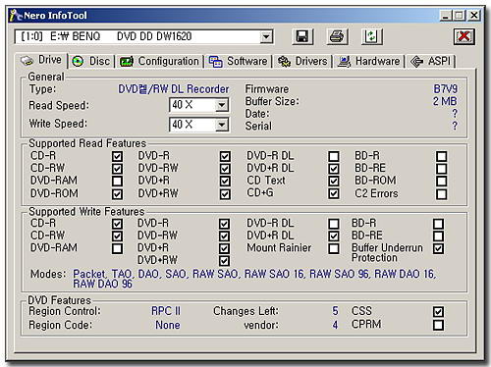Click the DVD±/RW DL Recorder type value
Viewport: 491px width, 367px height.
(x=174, y=89)
